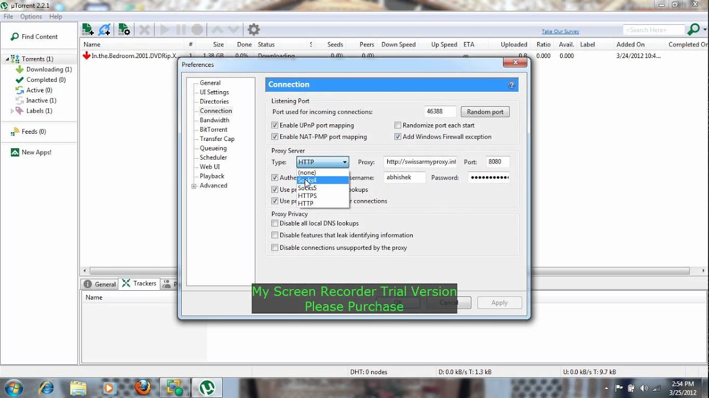Image resolution: width=709 pixels, height=398 pixels.
Task: Enable Disable connections unsupported by the proxy
Action: (275, 248)
